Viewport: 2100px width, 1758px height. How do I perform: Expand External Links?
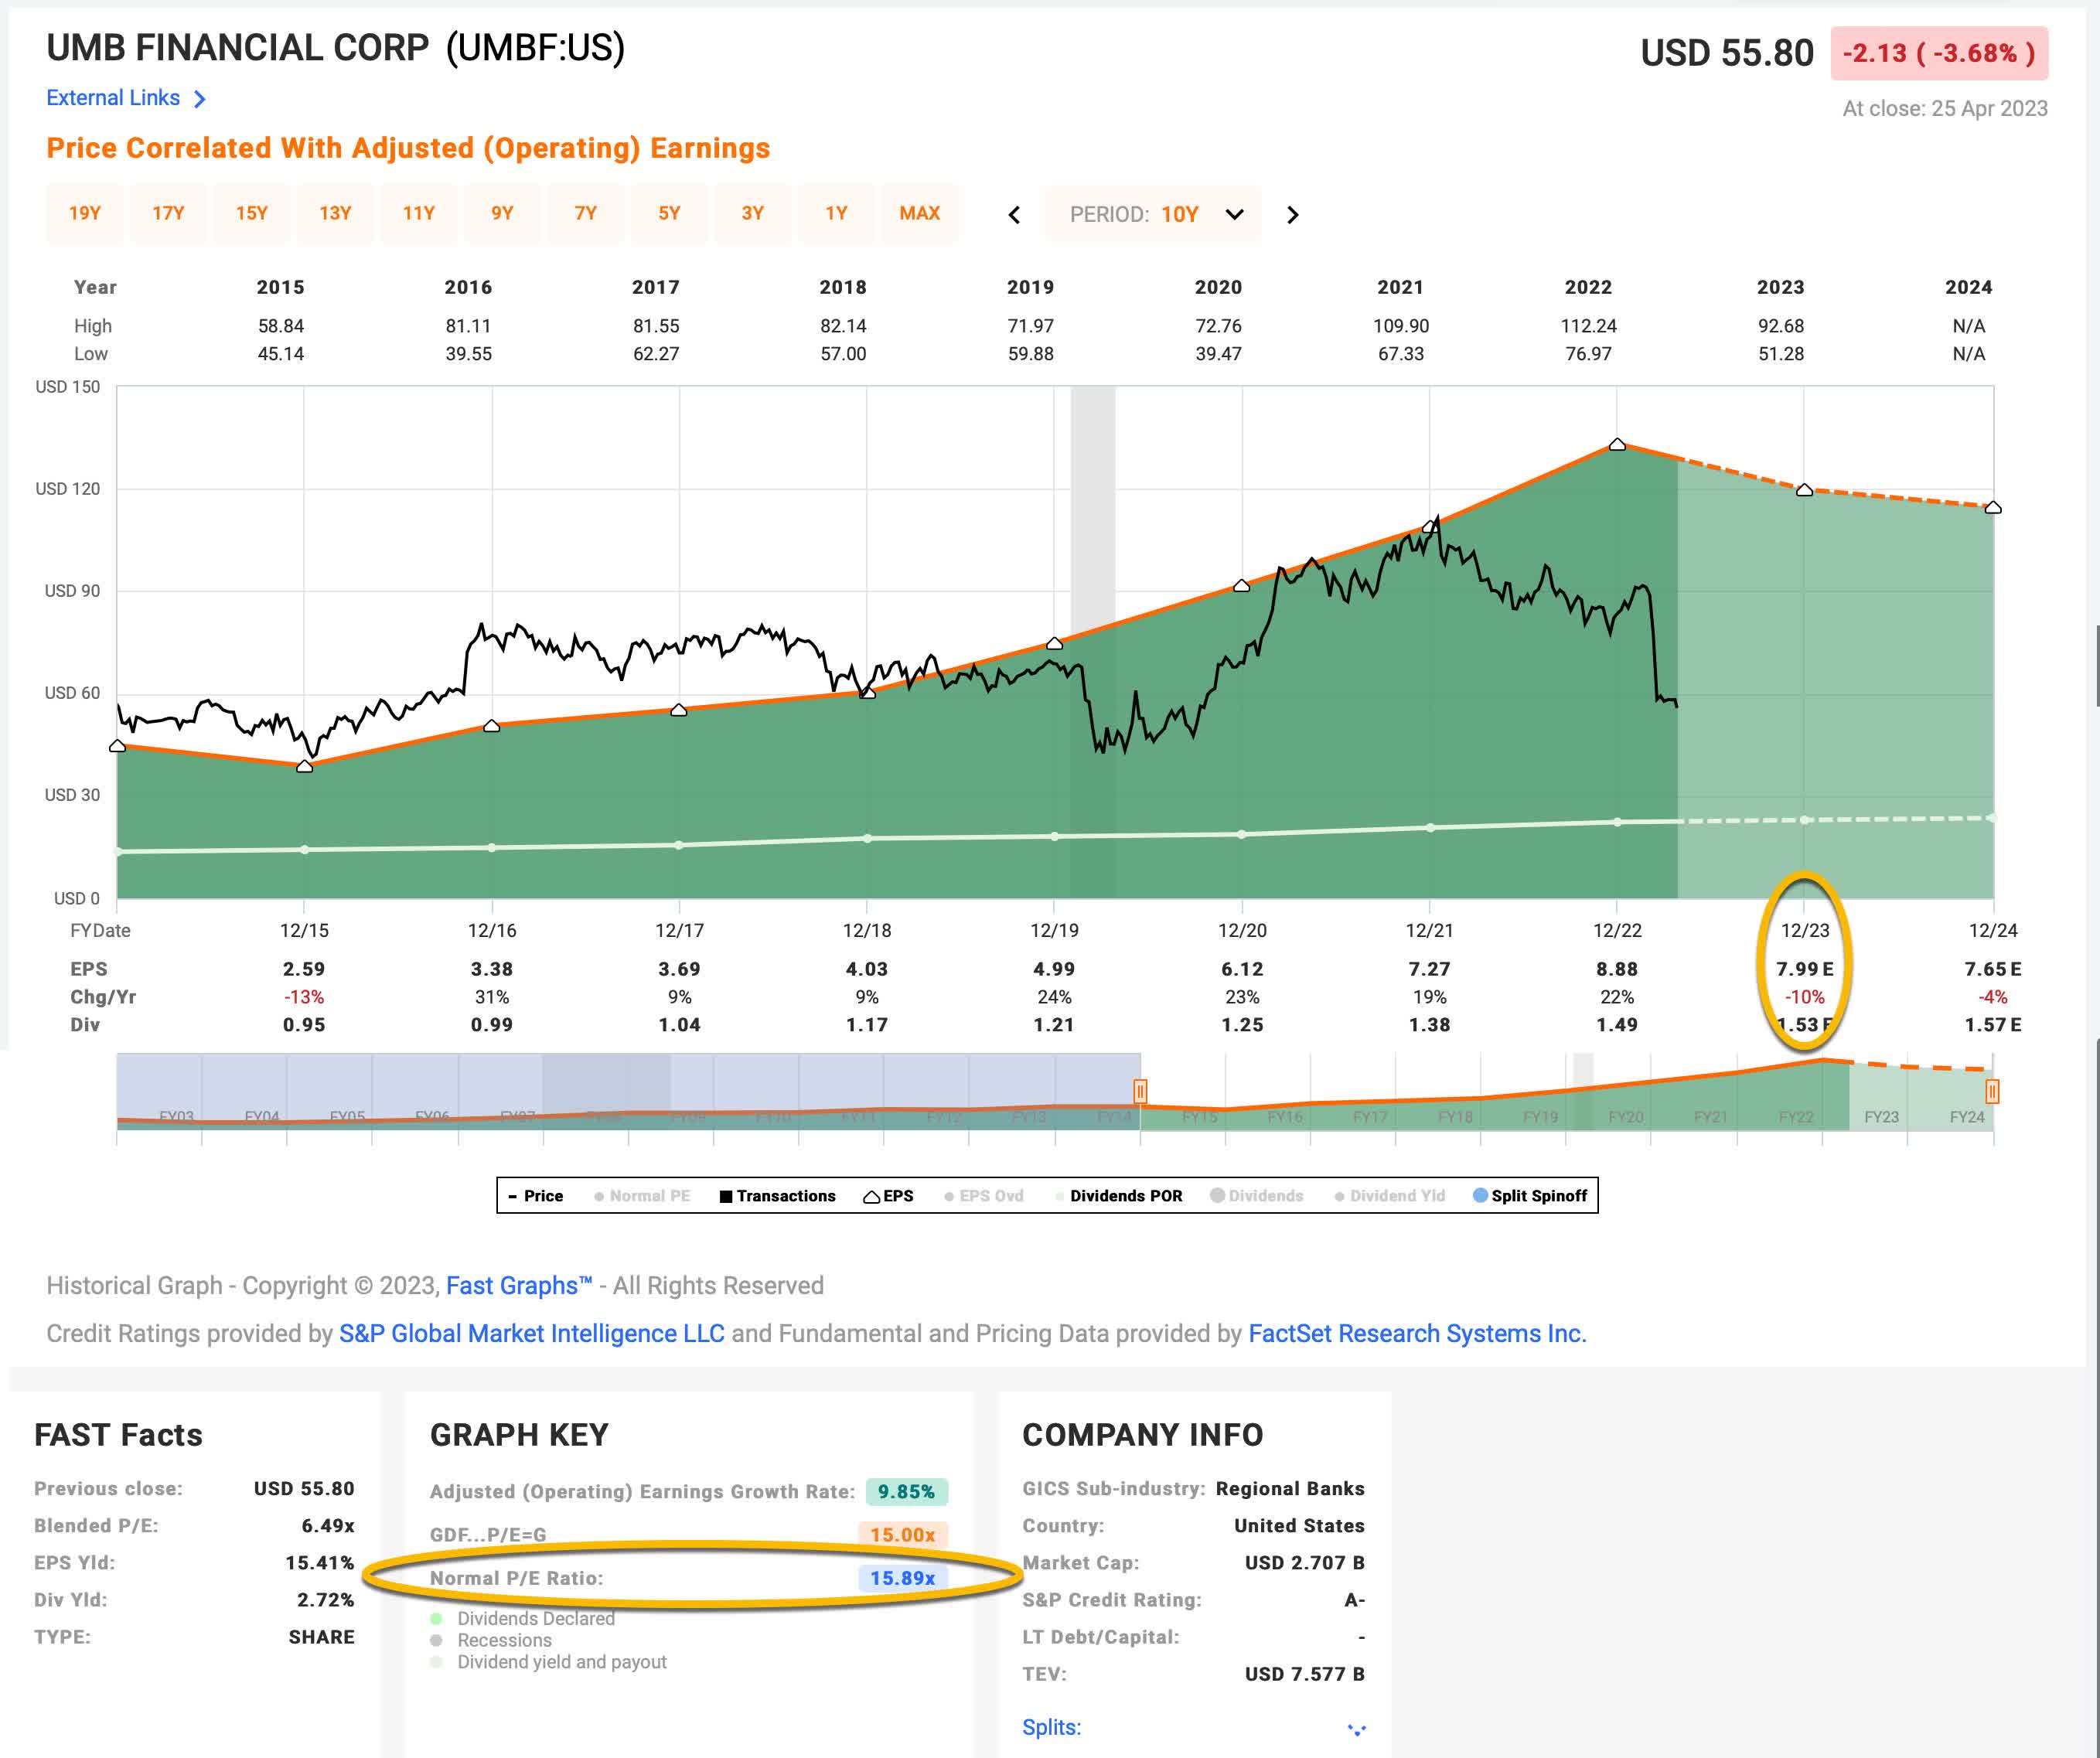(125, 98)
